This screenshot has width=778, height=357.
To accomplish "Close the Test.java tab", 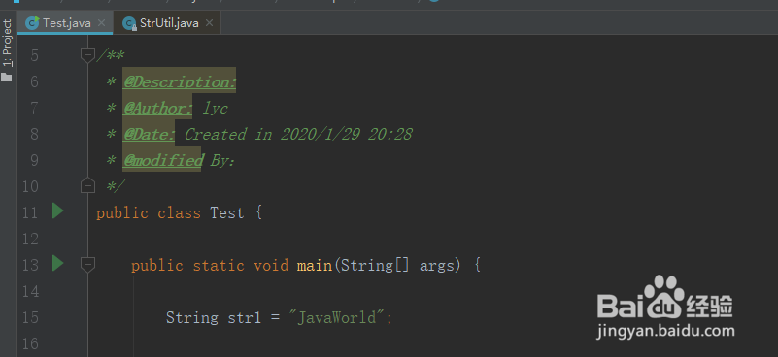I will tap(102, 23).
